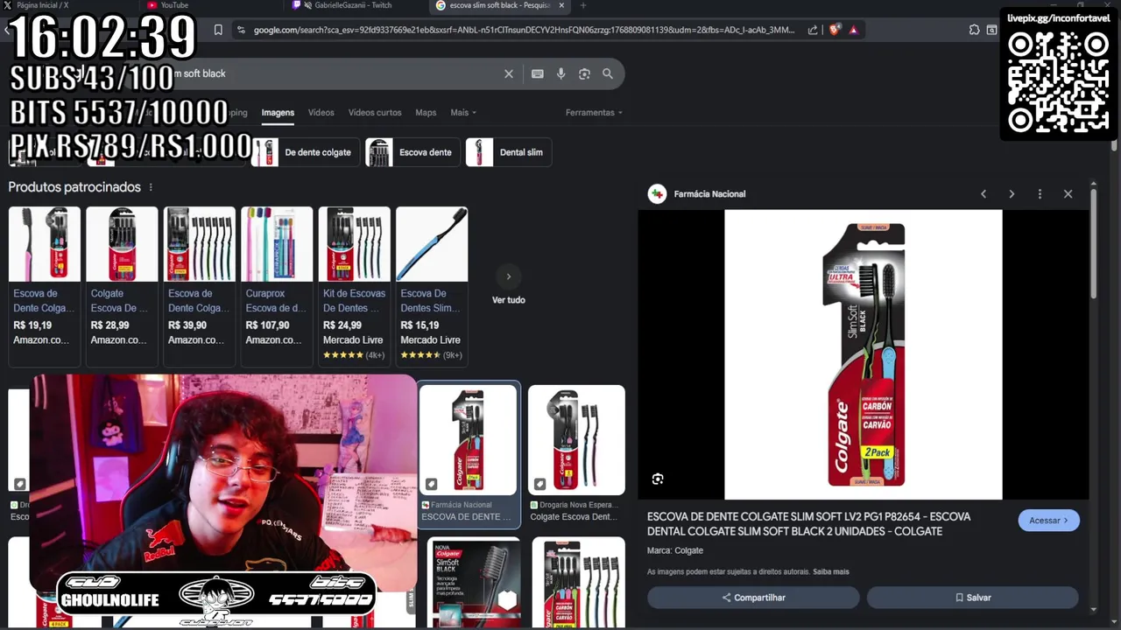
Task: Open sponsored products info three-dot menu
Action: pyautogui.click(x=151, y=187)
